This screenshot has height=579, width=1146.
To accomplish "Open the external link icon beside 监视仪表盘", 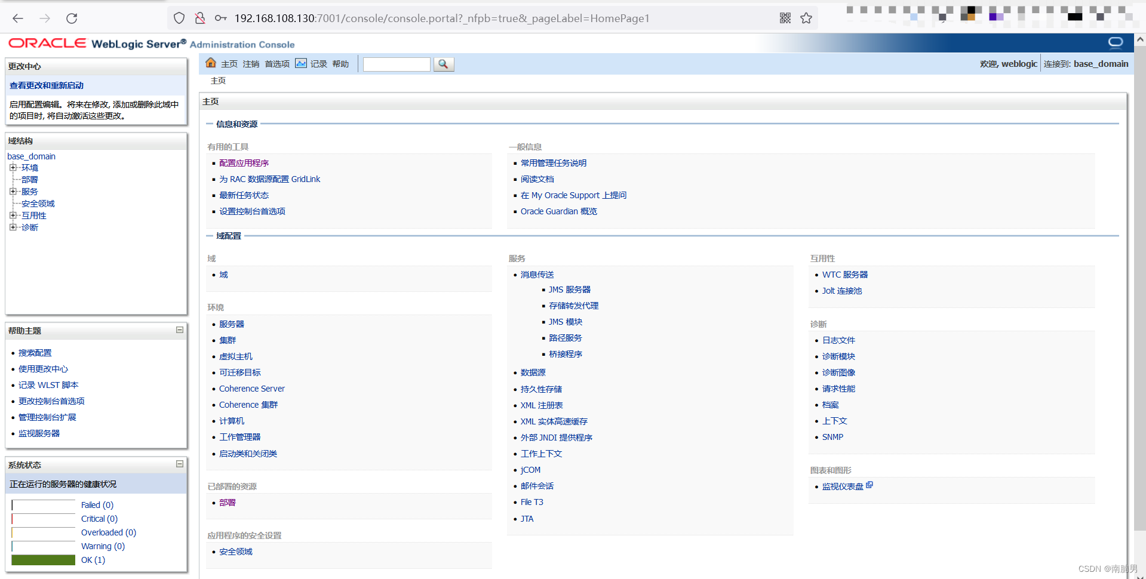I will (x=870, y=485).
